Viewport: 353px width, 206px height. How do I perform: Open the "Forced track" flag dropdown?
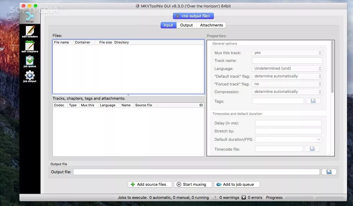(x=287, y=84)
